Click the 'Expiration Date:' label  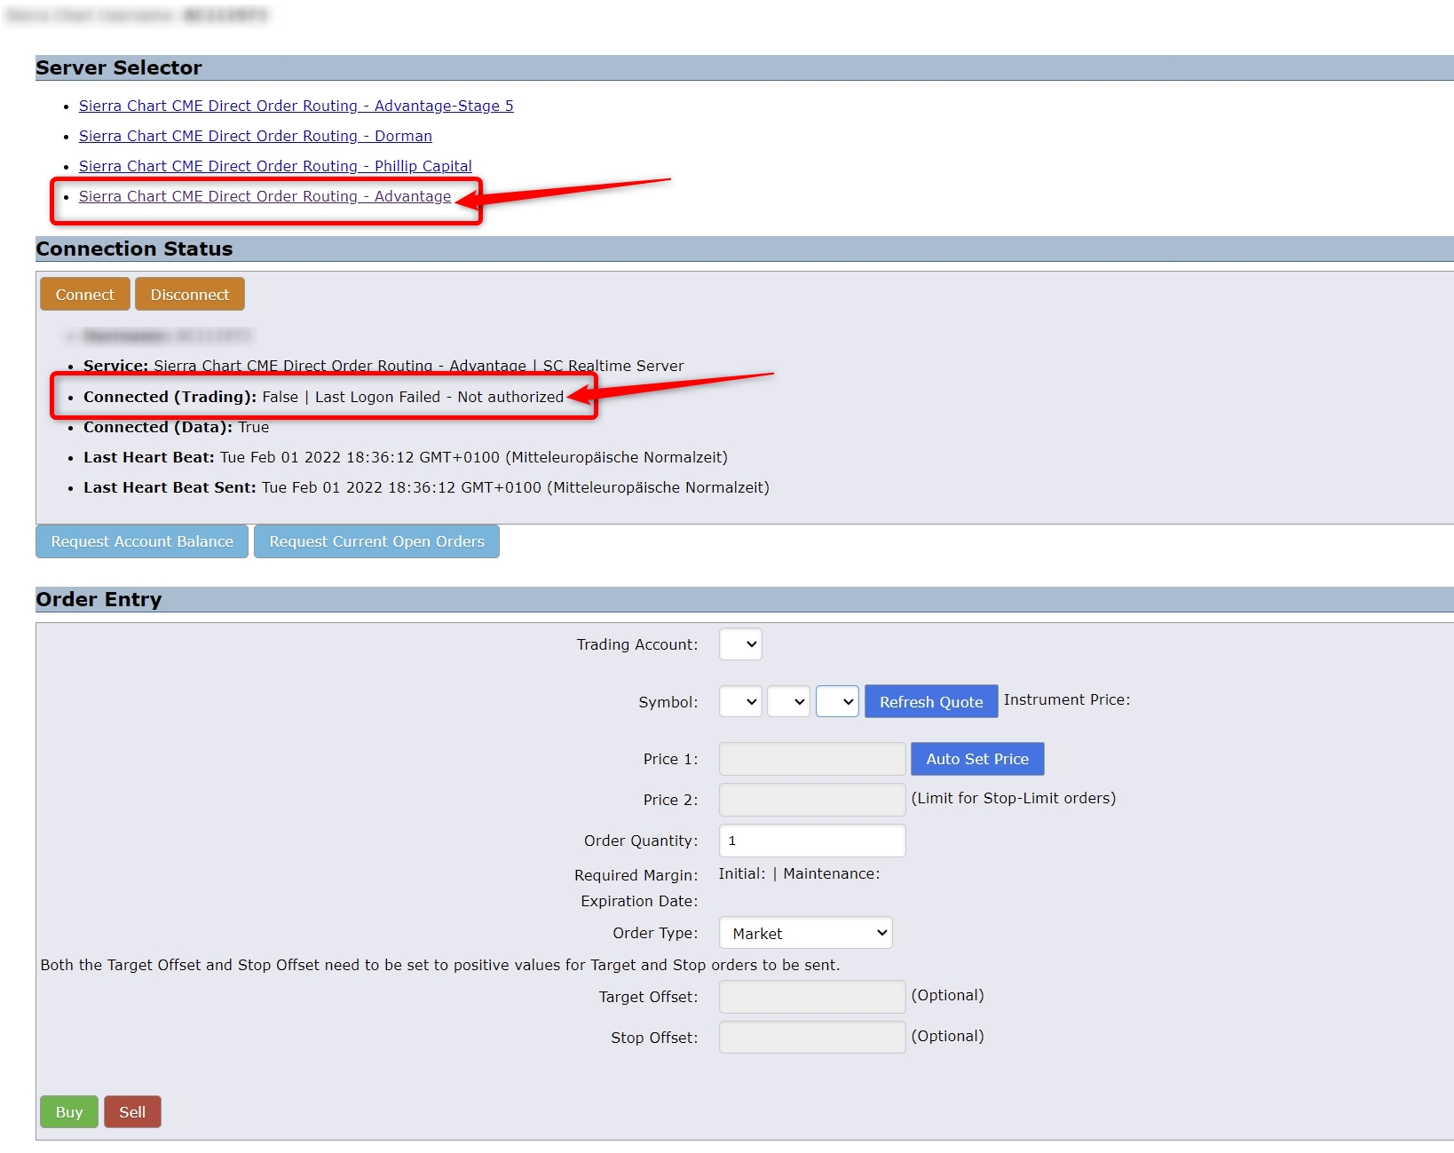click(x=639, y=901)
